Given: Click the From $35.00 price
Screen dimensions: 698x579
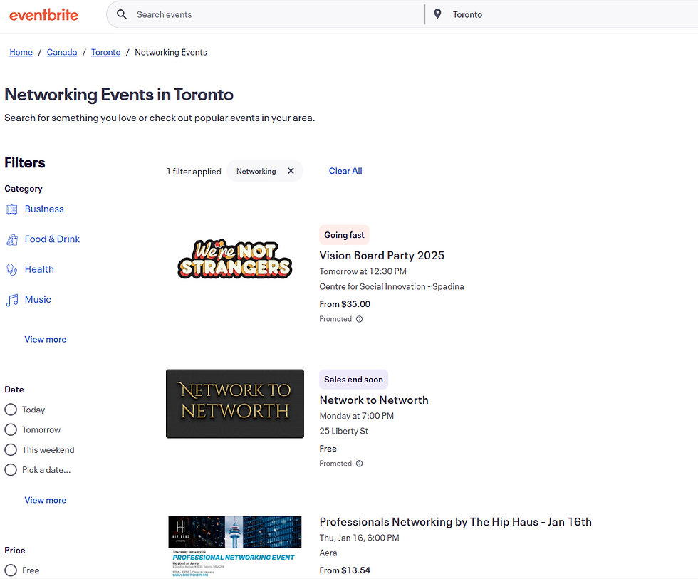Looking at the screenshot, I should [x=345, y=304].
